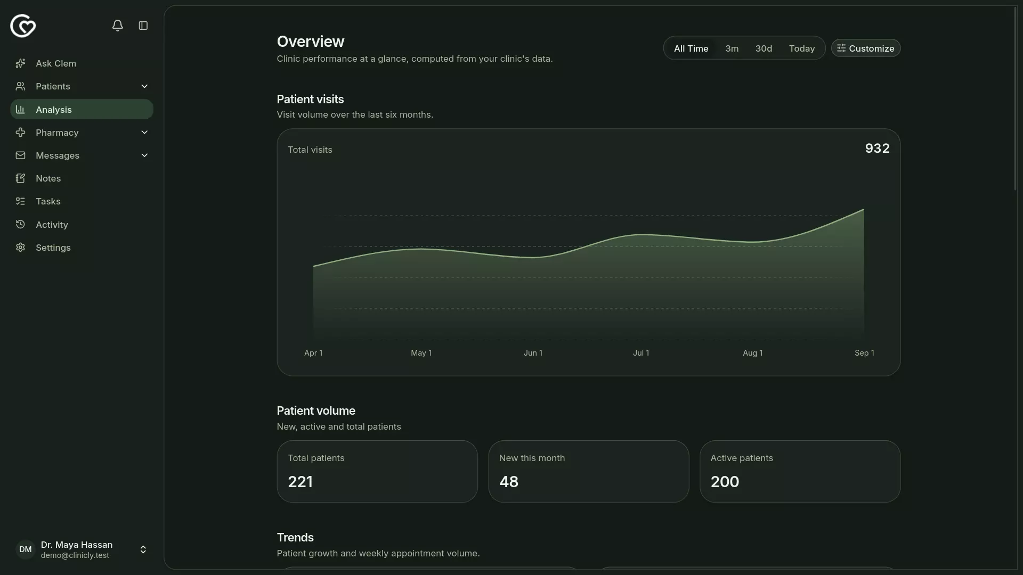Image resolution: width=1023 pixels, height=575 pixels.
Task: Click the DM user avatar
Action: point(26,549)
